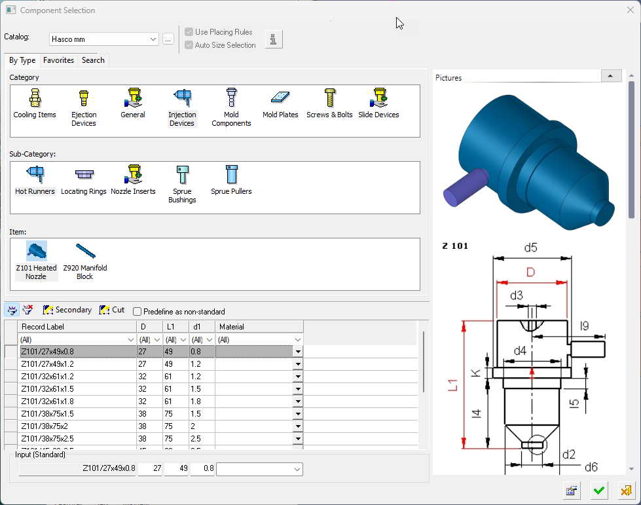Enable Predefine as non-standard checkbox
Viewport: 641px width, 505px height.
137,312
